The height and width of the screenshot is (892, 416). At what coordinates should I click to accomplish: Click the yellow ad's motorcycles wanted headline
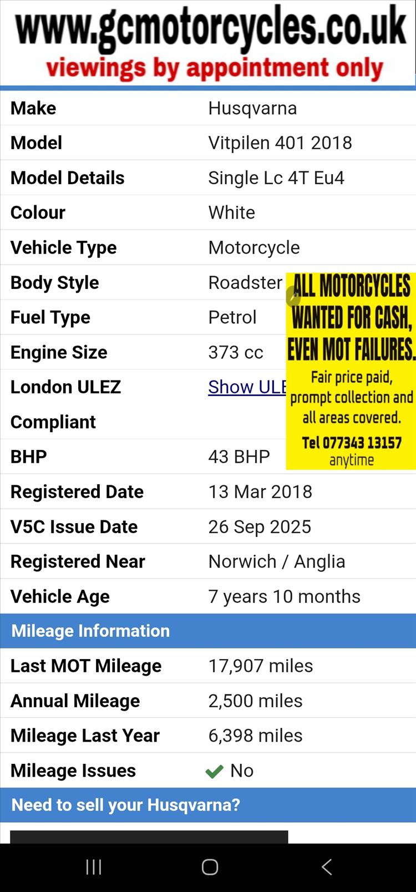point(352,318)
